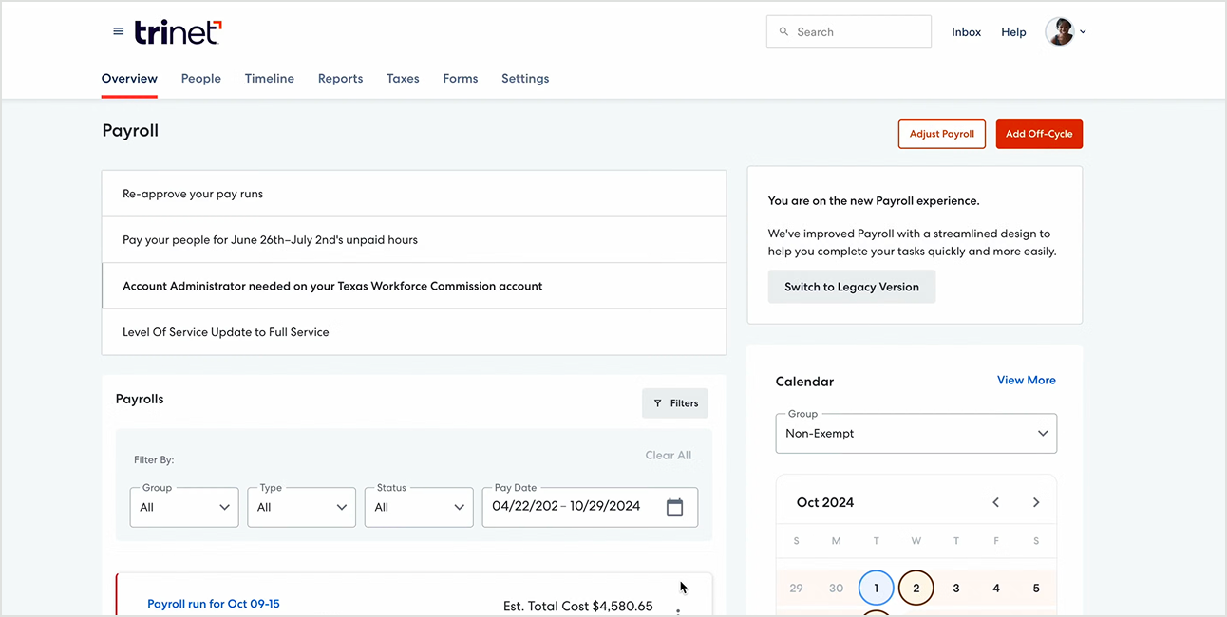The height and width of the screenshot is (617, 1227).
Task: Open the Reports tab
Action: point(341,79)
